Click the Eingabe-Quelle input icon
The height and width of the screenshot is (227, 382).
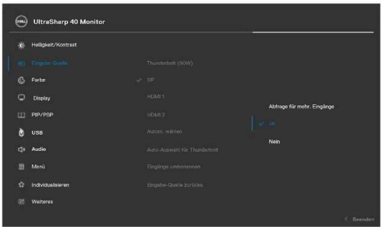pyautogui.click(x=21, y=64)
